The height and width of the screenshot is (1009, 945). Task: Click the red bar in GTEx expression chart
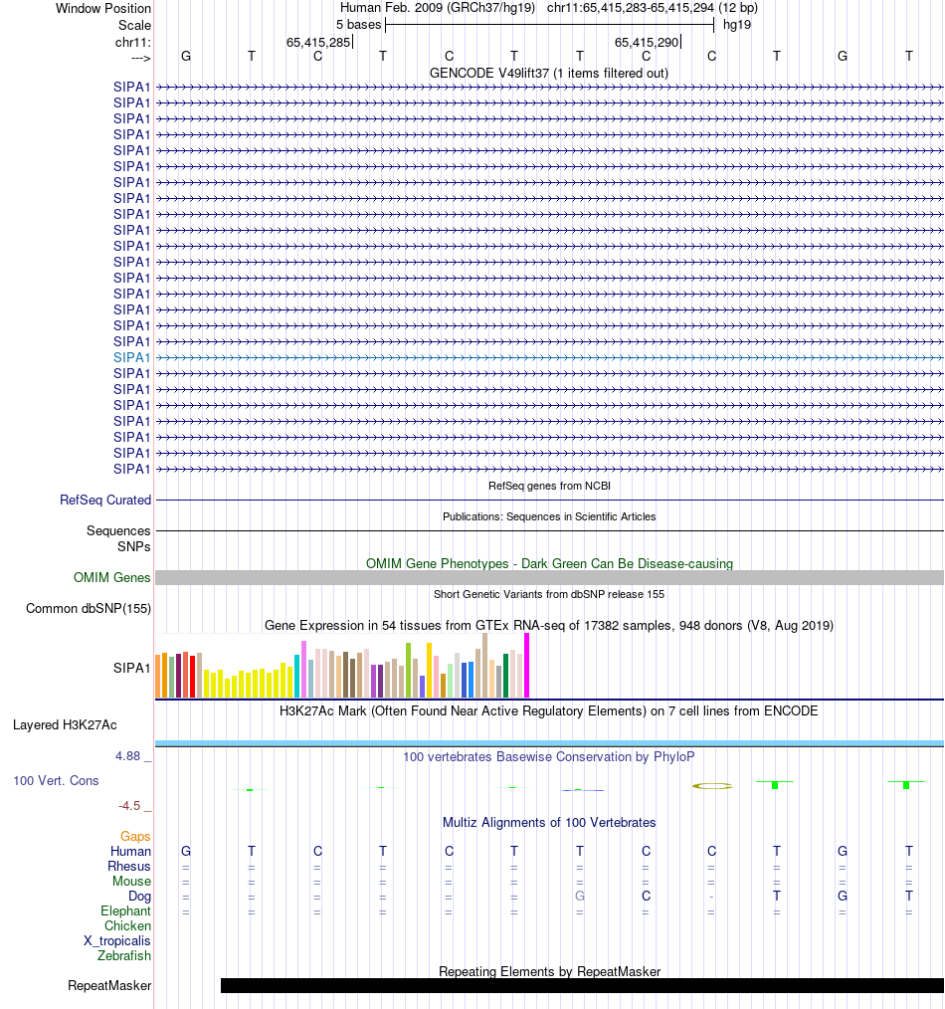(x=192, y=677)
